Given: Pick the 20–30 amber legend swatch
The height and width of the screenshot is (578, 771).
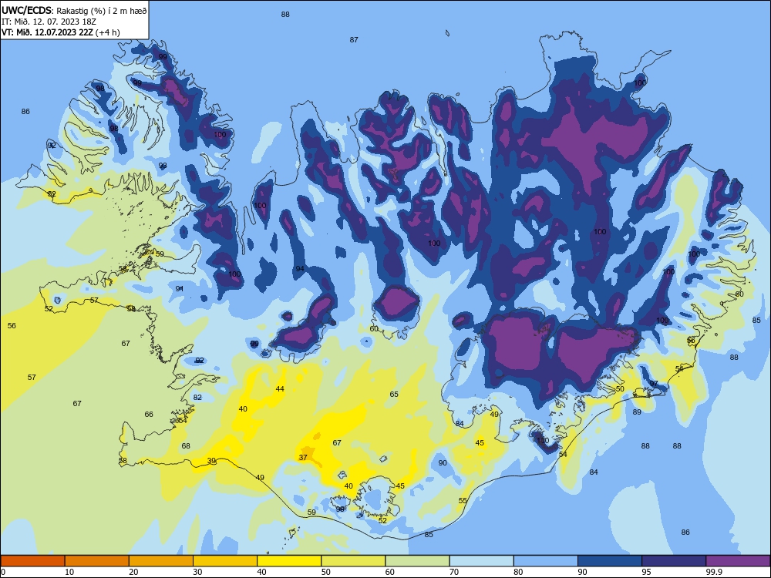Looking at the screenshot, I should click(161, 561).
